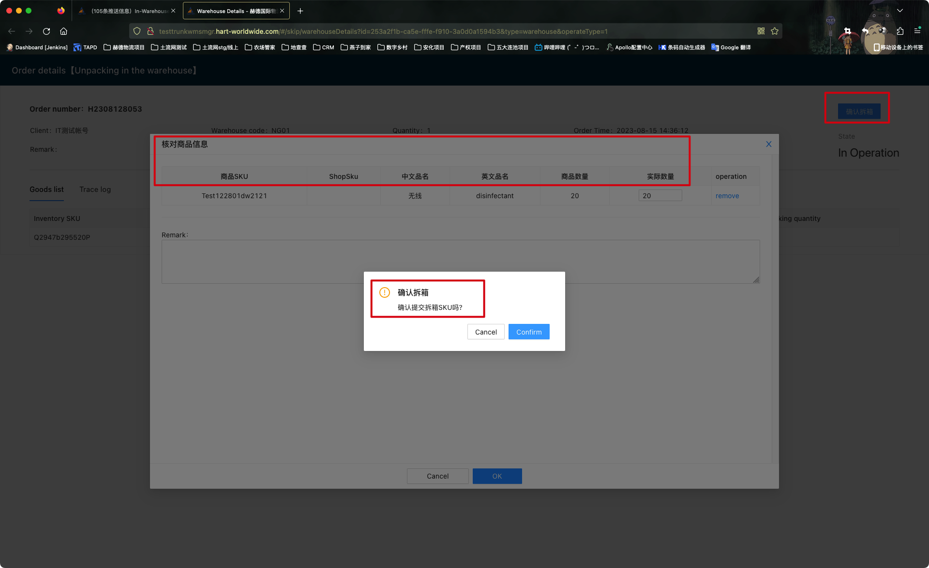This screenshot has width=929, height=568.
Task: Switch to the Trace log tab
Action: pyautogui.click(x=95, y=189)
